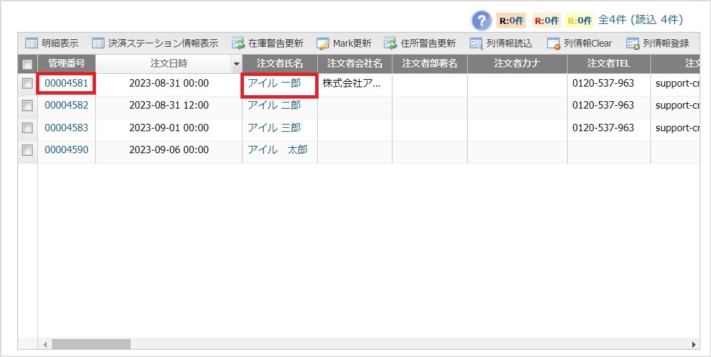Open customer link アイル 二郎
This screenshot has height=357, width=711.
[274, 105]
